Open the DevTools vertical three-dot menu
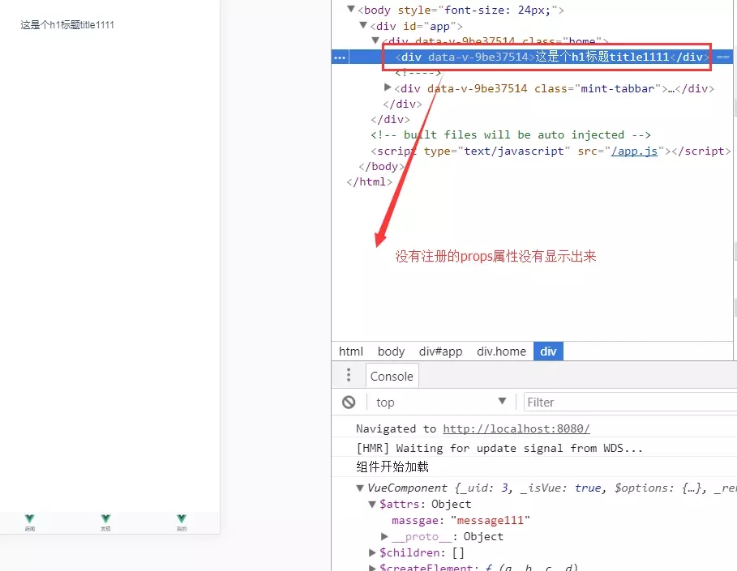 pos(348,374)
